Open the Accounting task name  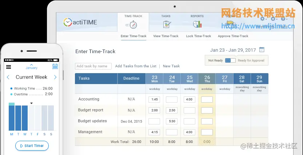pos(89,99)
